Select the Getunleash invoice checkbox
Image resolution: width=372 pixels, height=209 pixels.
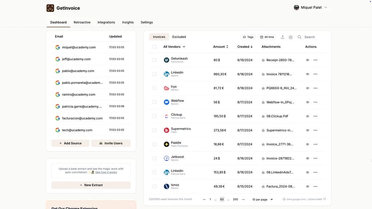pyautogui.click(x=154, y=60)
